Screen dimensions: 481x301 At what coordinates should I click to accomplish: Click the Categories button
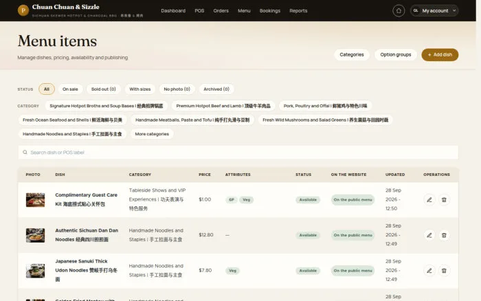(352, 54)
